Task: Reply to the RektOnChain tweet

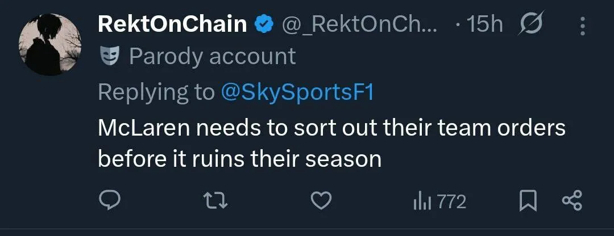Action: point(110,201)
